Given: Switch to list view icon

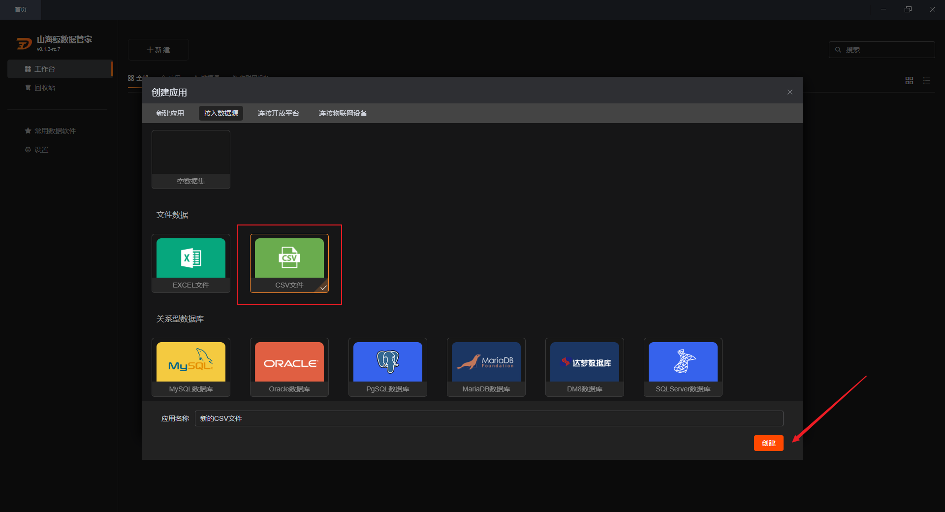Looking at the screenshot, I should point(927,81).
